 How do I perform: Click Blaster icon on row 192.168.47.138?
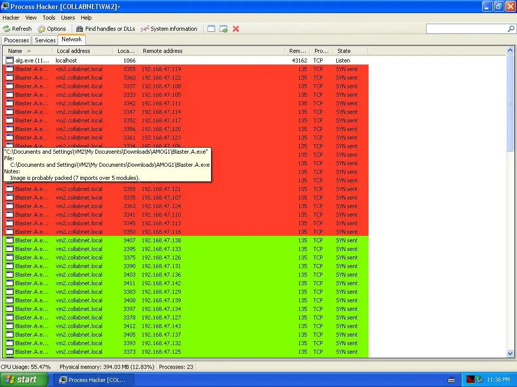pyautogui.click(x=10, y=240)
